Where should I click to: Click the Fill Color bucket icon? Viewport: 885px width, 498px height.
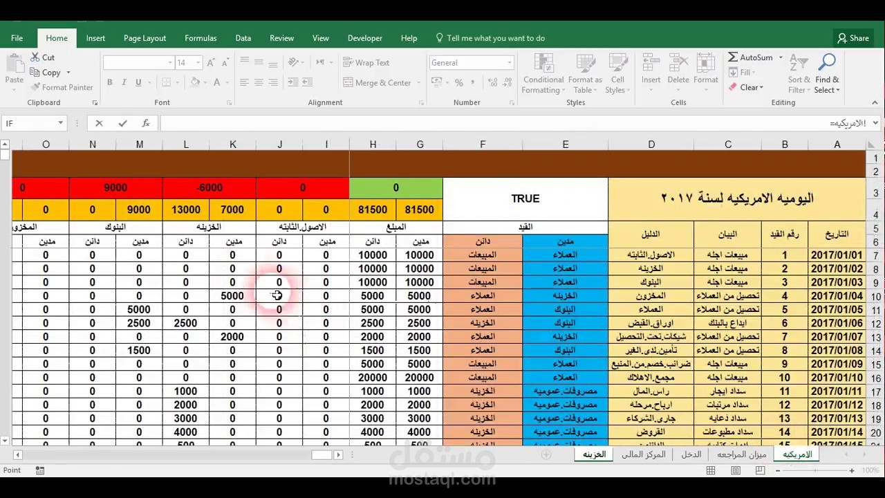(x=195, y=82)
